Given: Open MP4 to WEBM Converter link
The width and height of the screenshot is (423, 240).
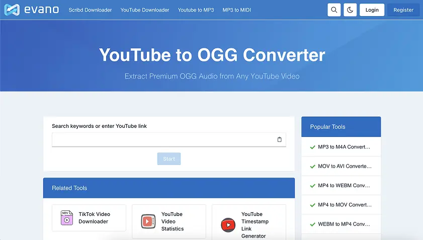Looking at the screenshot, I should point(344,186).
